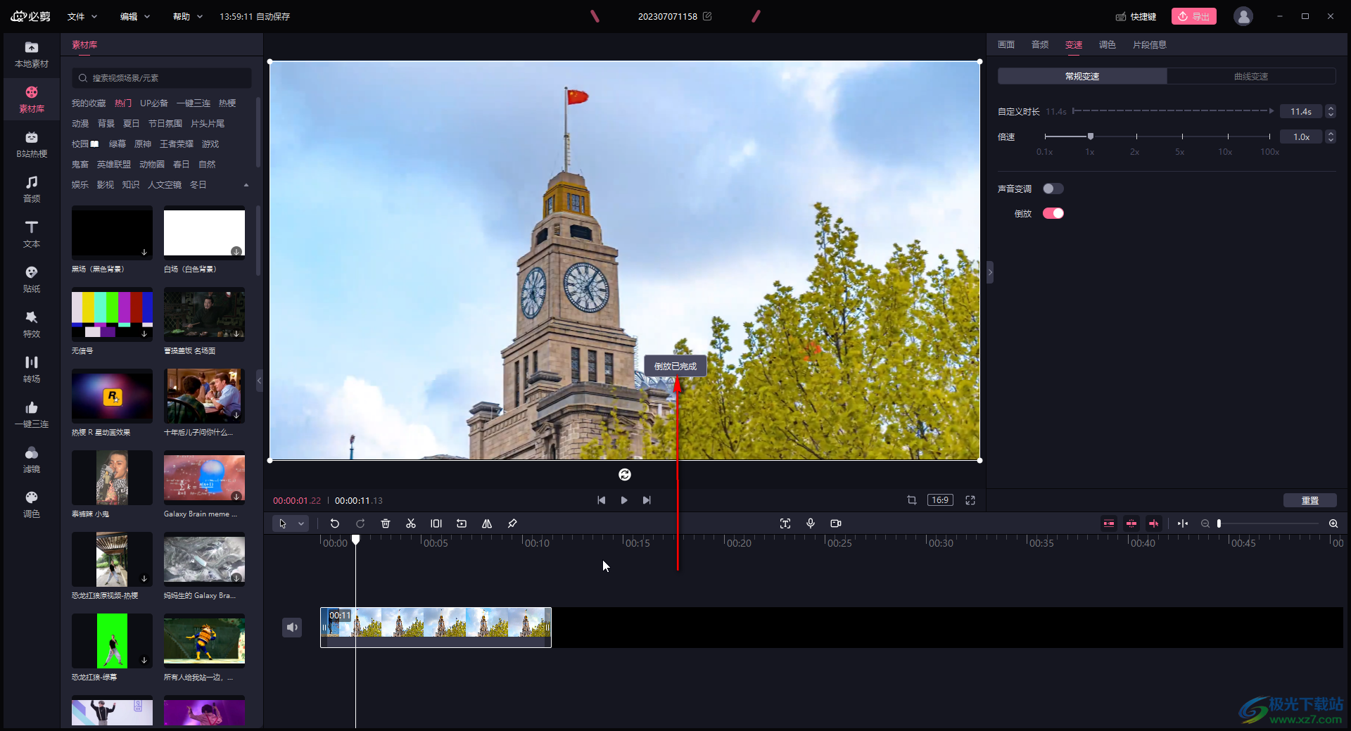Switch to the 片段信息 clip info tab
The width and height of the screenshot is (1351, 731).
coord(1150,44)
